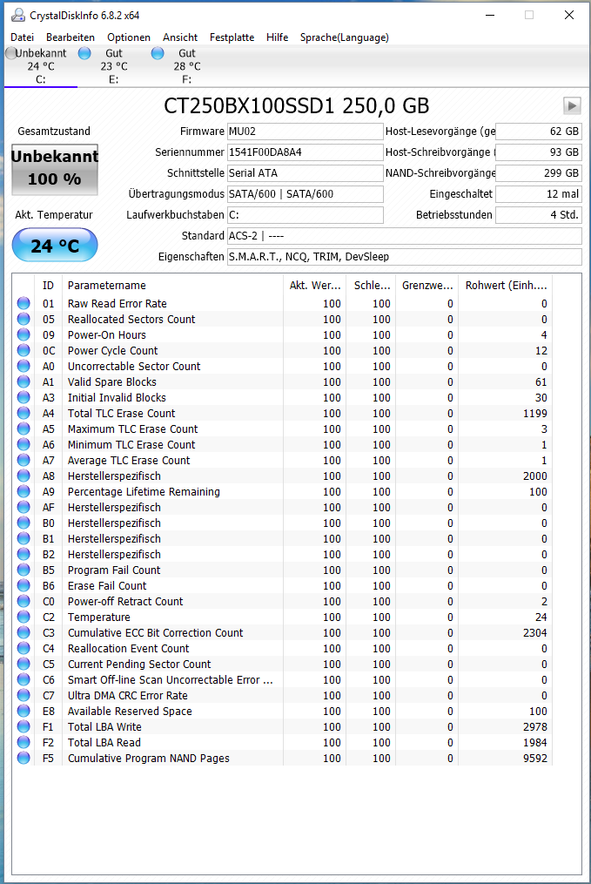Viewport: 591px width, 884px height.
Task: Select the Smart Off-line Scan Uncorrectable Error row
Action: point(282,680)
